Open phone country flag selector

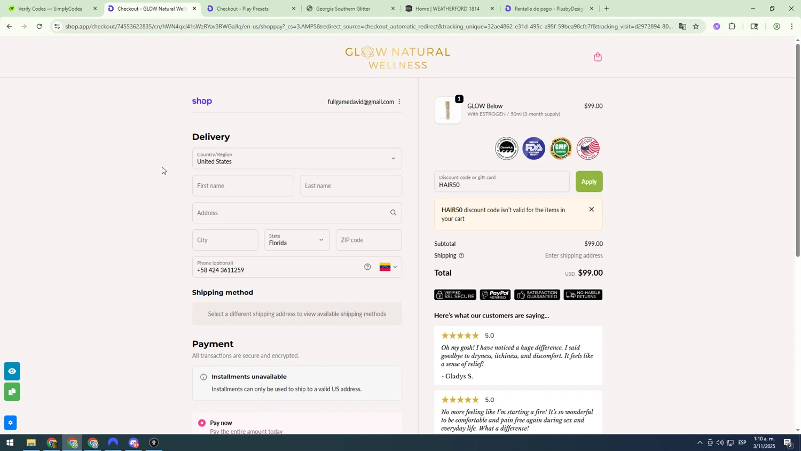pos(388,267)
